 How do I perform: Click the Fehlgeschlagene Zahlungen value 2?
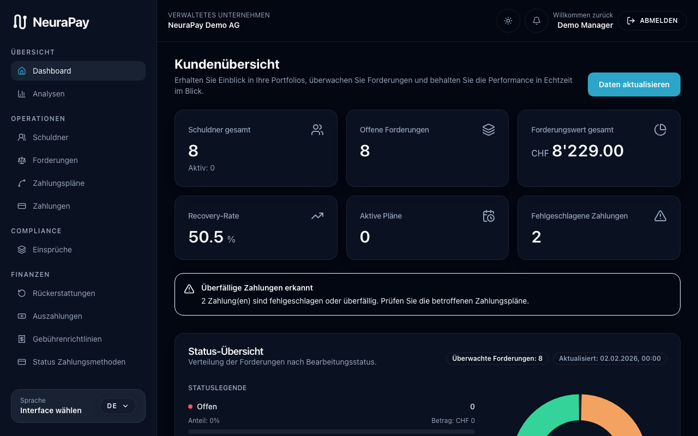(x=537, y=237)
